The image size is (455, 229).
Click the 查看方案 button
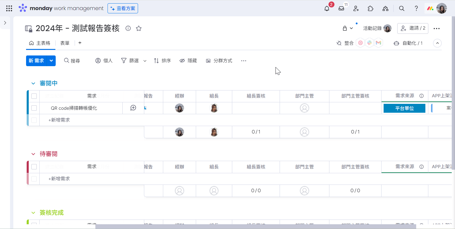[x=123, y=9]
